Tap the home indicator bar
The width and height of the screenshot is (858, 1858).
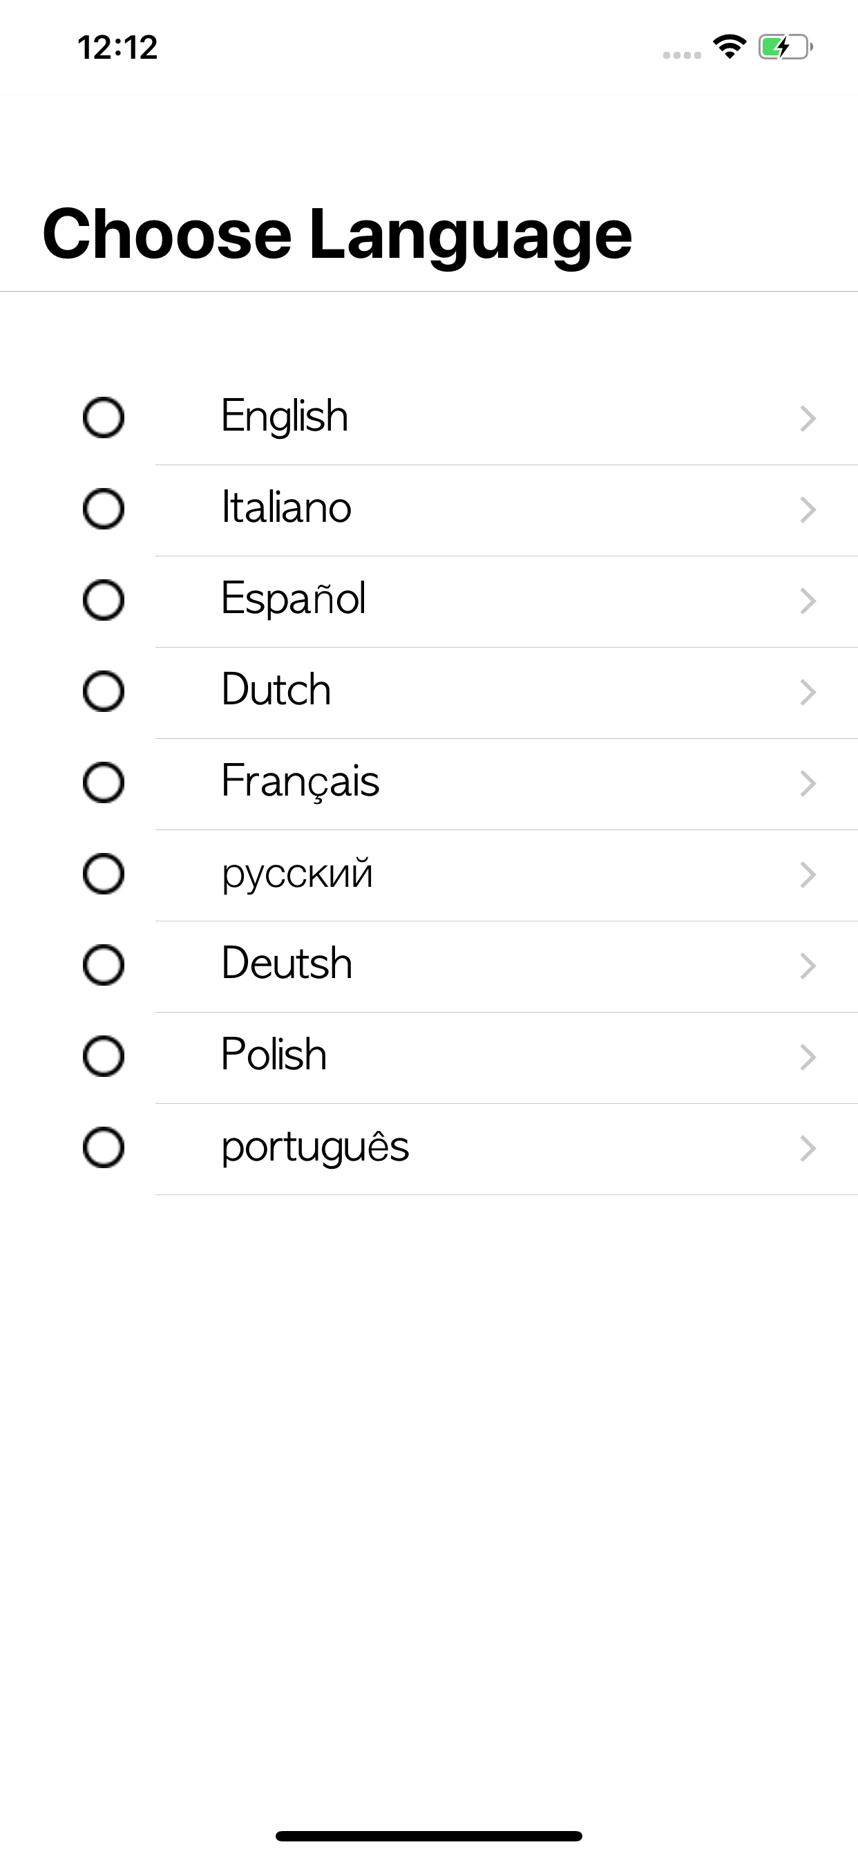point(429,1836)
